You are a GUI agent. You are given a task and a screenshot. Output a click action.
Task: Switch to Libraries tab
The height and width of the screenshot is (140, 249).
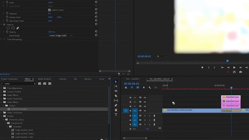63,79
